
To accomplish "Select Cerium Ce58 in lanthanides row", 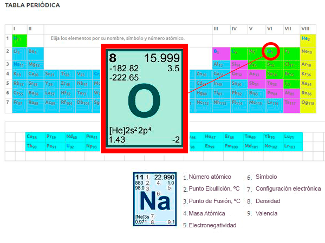I will click(x=35, y=137).
